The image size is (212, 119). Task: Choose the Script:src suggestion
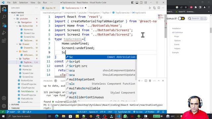coord(101,66)
